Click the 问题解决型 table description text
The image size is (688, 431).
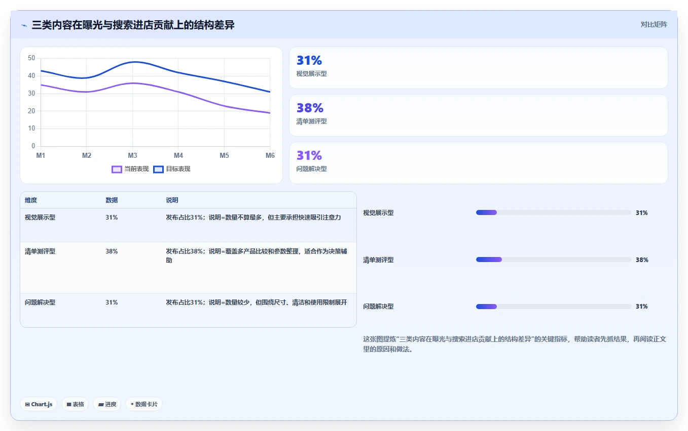[x=257, y=303]
